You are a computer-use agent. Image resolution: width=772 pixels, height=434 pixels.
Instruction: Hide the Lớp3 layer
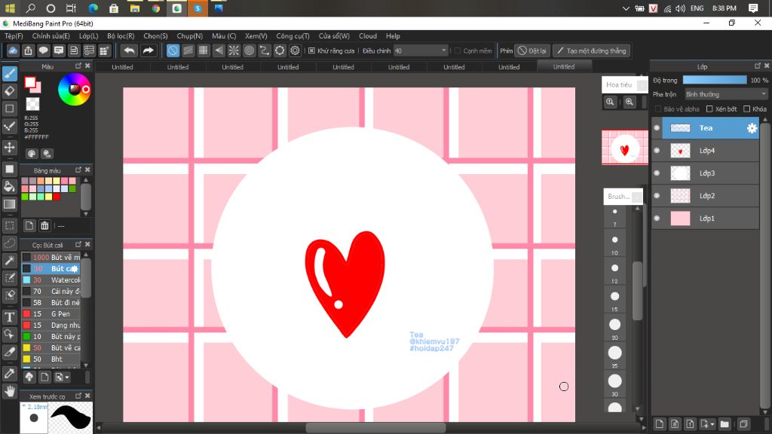point(657,173)
